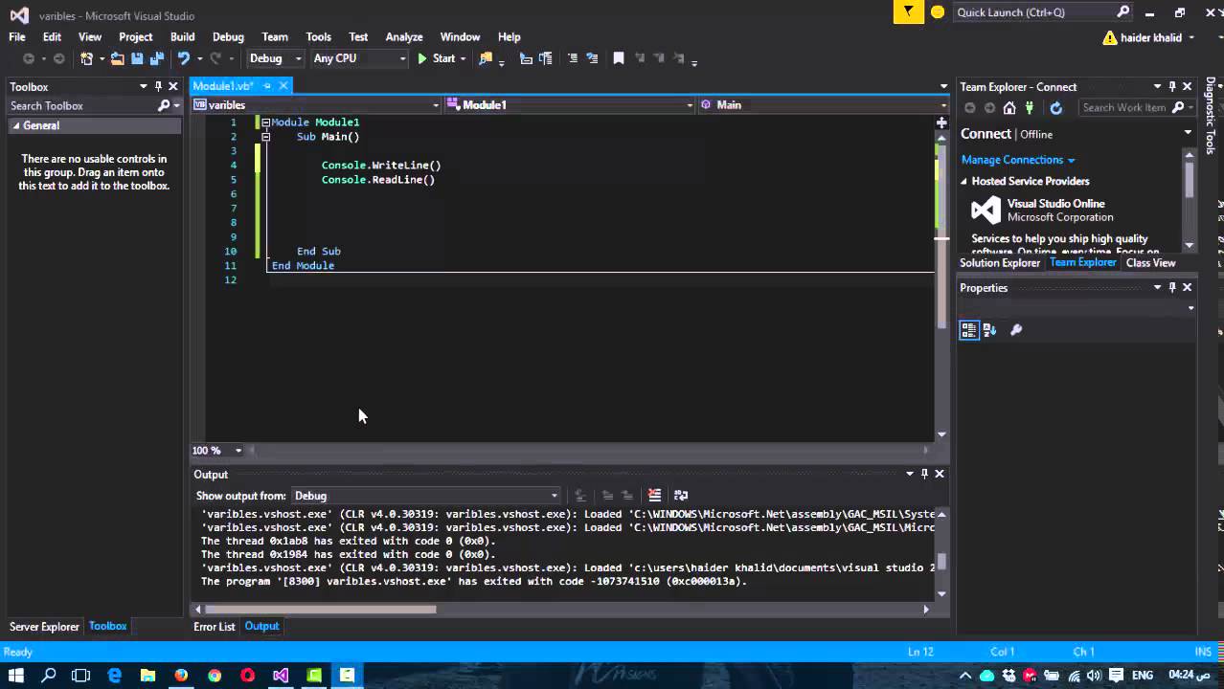
Task: Open the File menu
Action: coord(17,37)
